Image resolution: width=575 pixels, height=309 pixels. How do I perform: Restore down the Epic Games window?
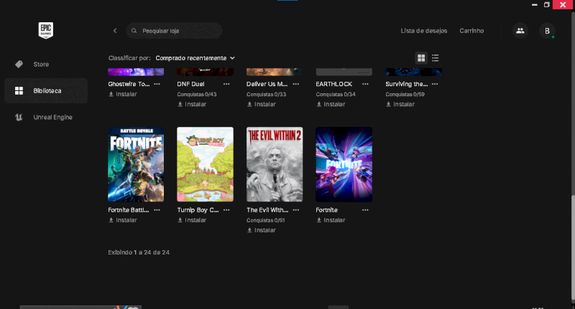[x=546, y=4]
